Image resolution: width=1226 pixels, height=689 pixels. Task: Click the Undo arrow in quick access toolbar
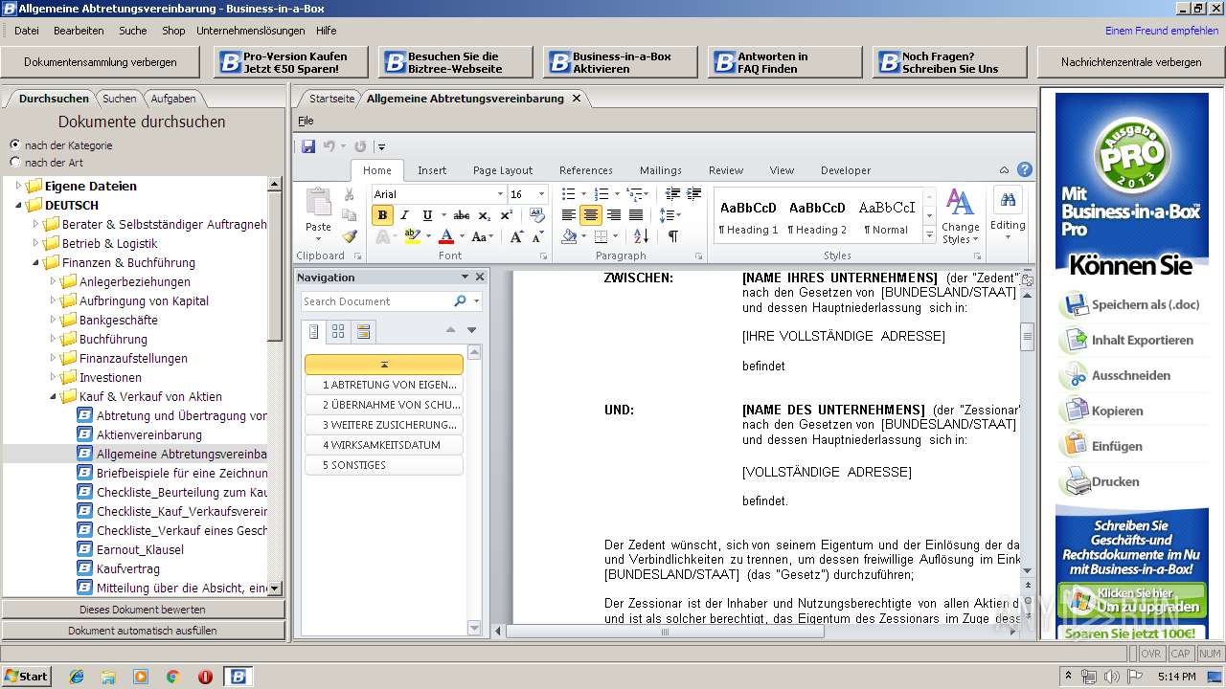(329, 146)
